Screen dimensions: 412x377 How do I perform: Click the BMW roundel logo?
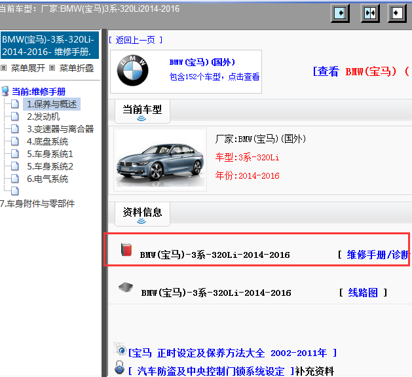[133, 70]
